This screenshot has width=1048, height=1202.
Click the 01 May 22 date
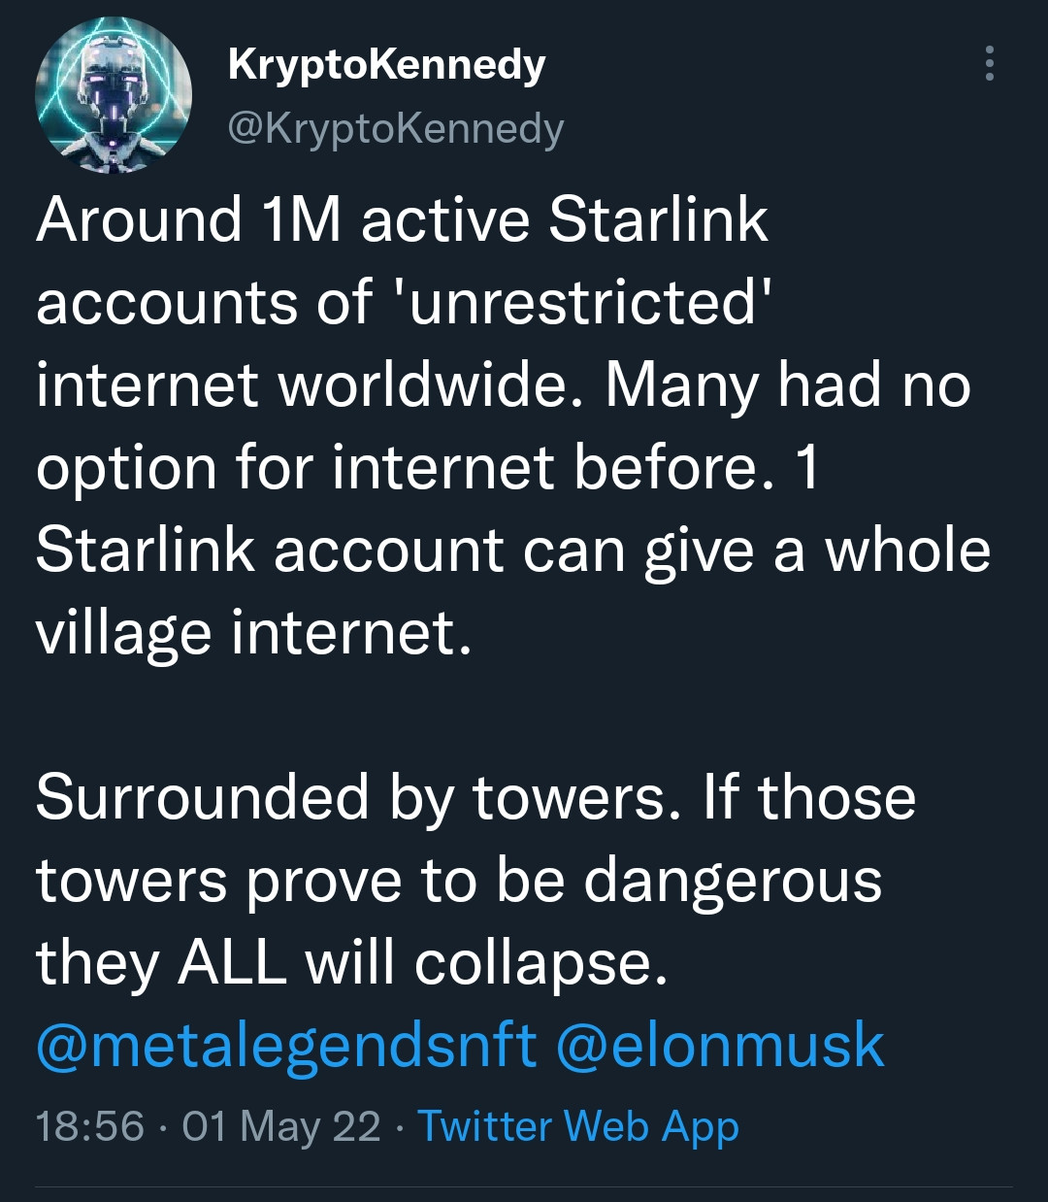[281, 1126]
